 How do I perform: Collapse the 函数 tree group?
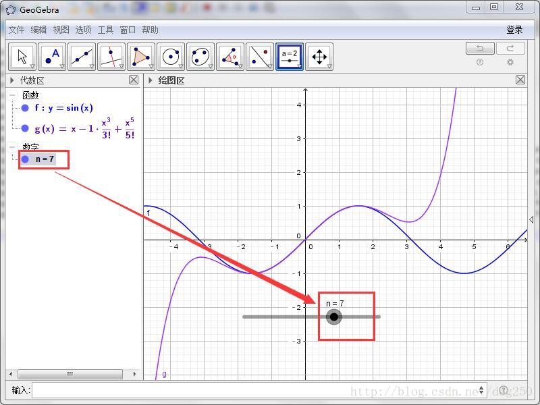[13, 95]
